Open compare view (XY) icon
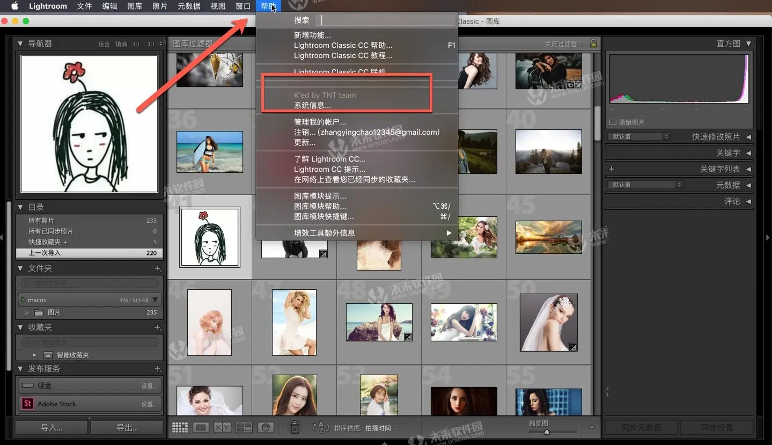This screenshot has height=445, width=772. click(222, 428)
